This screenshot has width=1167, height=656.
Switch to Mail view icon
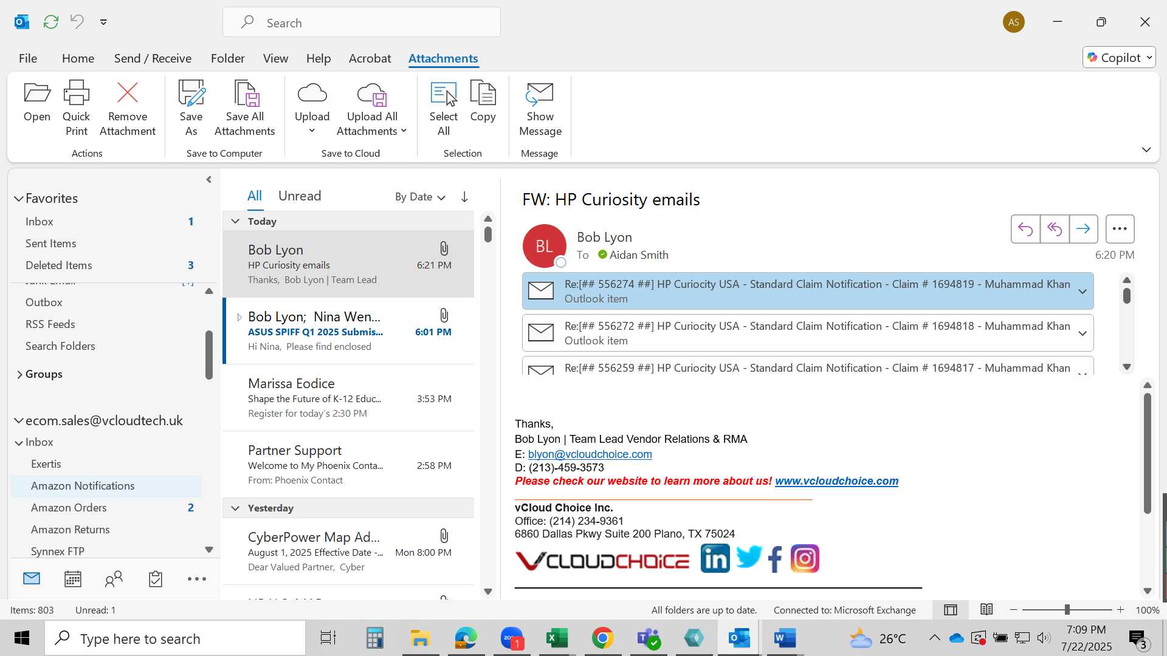pos(32,579)
